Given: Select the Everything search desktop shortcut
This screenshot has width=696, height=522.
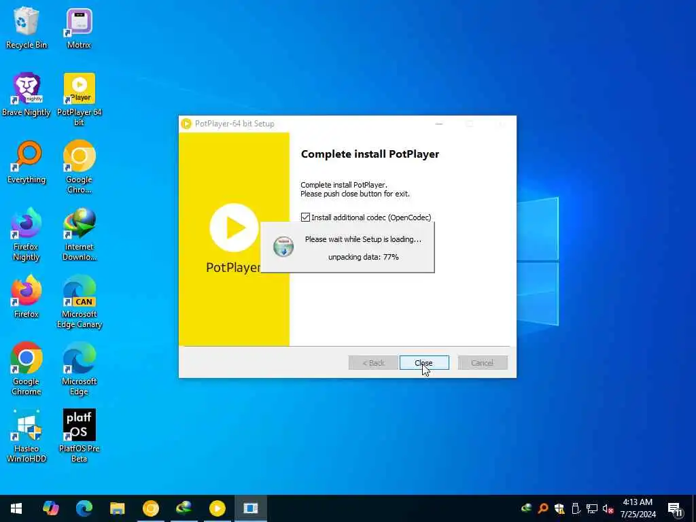Looking at the screenshot, I should click(x=27, y=162).
